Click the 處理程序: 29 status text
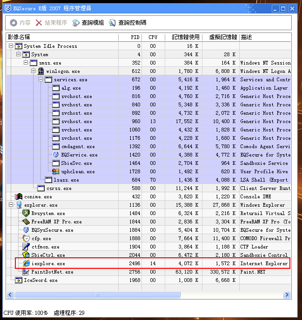 (x=69, y=313)
